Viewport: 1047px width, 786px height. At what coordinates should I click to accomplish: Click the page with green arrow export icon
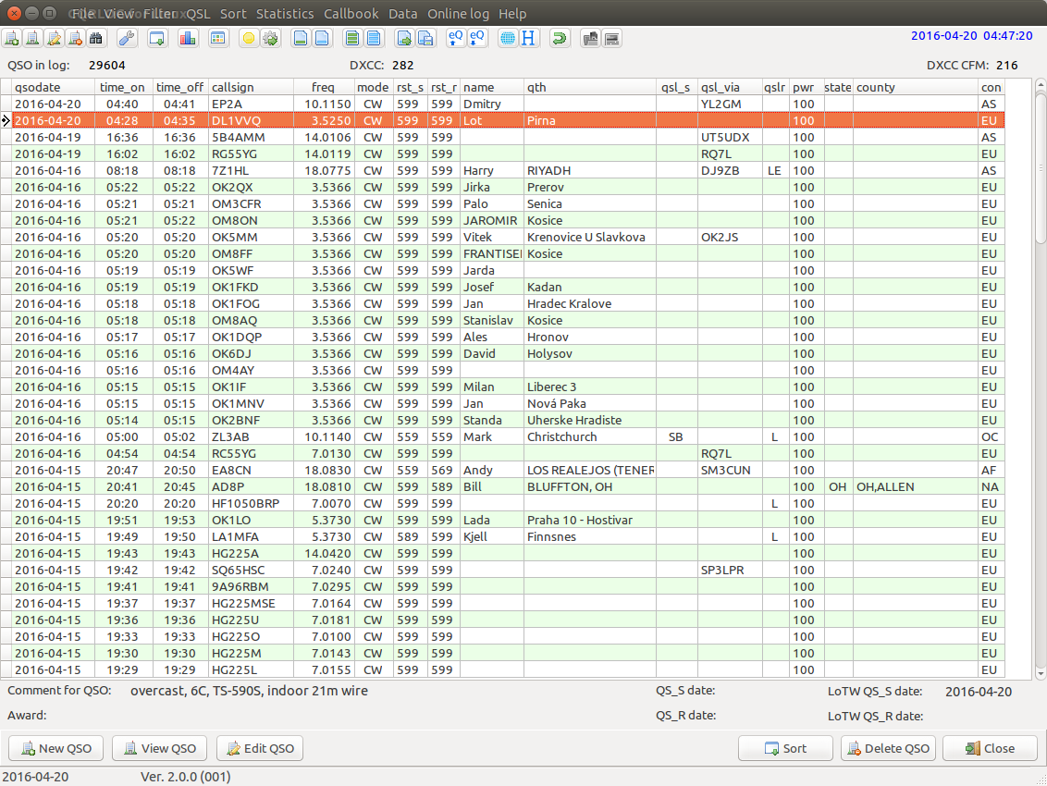(x=404, y=38)
